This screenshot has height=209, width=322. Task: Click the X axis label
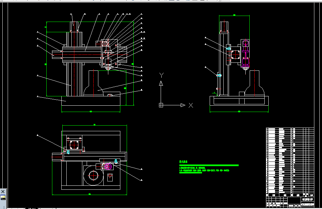[191, 105]
